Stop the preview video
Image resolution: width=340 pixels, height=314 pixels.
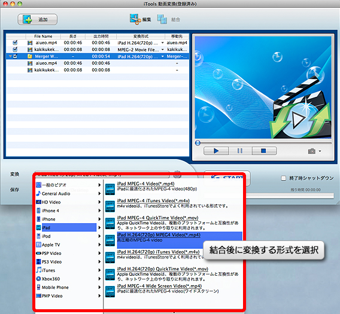pos(263,151)
